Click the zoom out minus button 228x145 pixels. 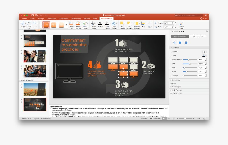(x=178, y=119)
